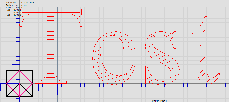
Task: Click the X 0.000 marker coordinate
Action: 14,10
